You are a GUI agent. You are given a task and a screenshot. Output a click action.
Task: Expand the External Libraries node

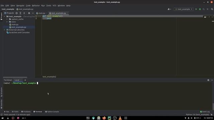coord(4,30)
